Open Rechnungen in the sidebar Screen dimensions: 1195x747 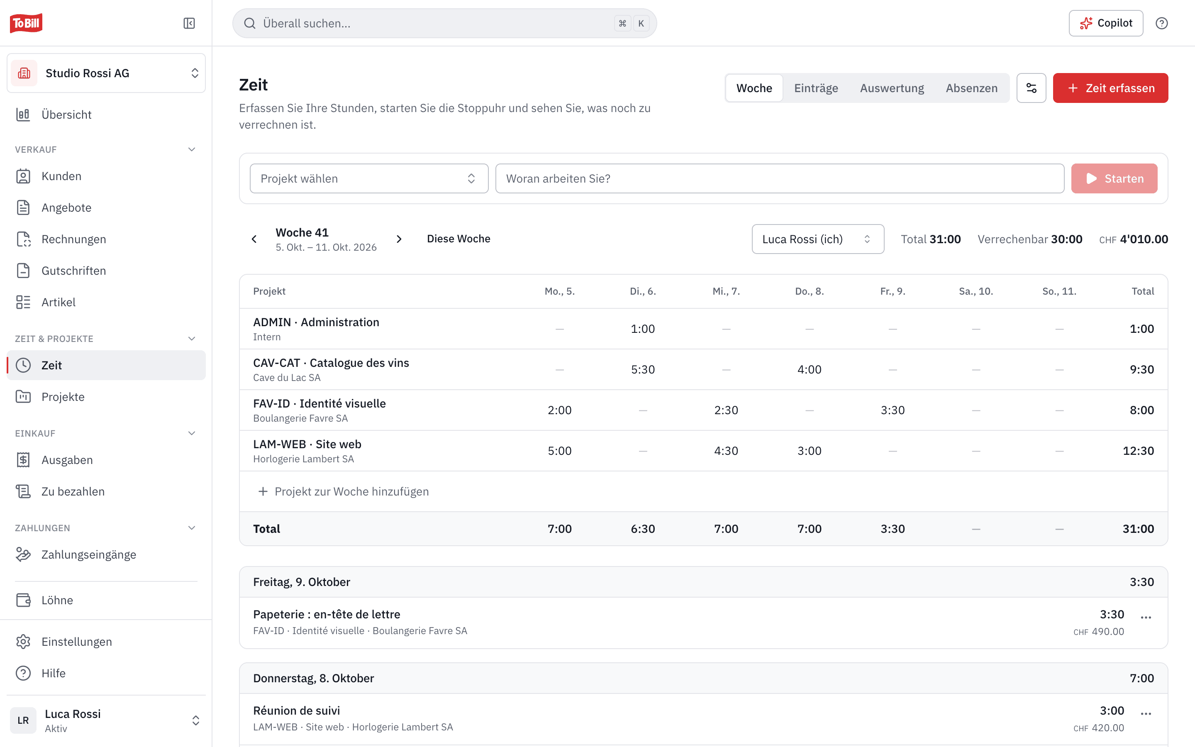pyautogui.click(x=106, y=239)
